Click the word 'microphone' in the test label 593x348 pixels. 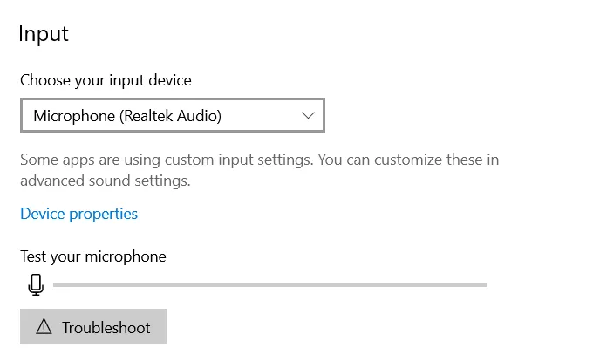(126, 257)
